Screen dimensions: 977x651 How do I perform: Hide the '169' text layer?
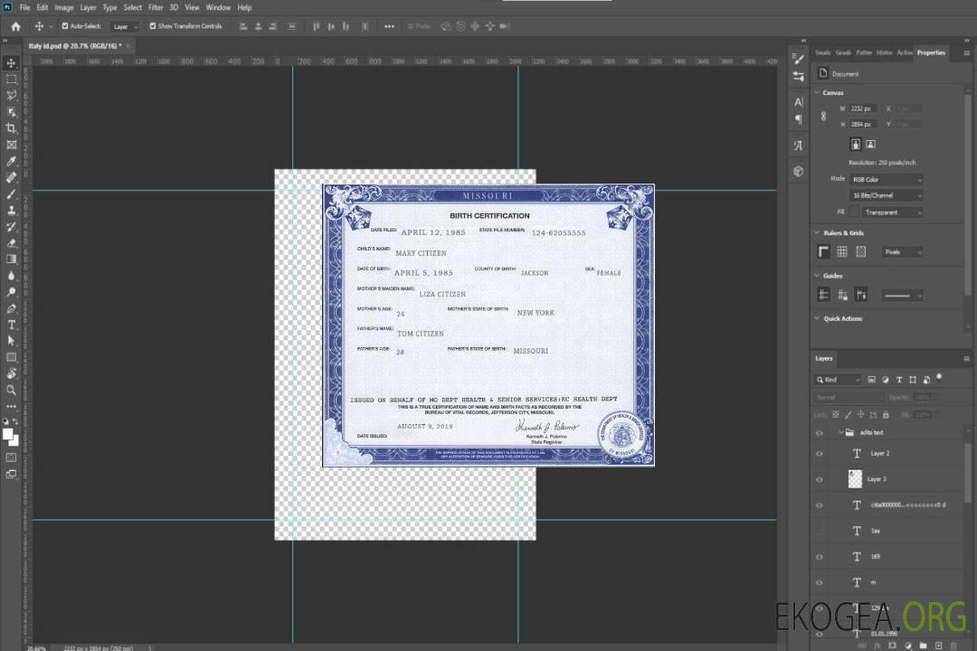click(820, 557)
